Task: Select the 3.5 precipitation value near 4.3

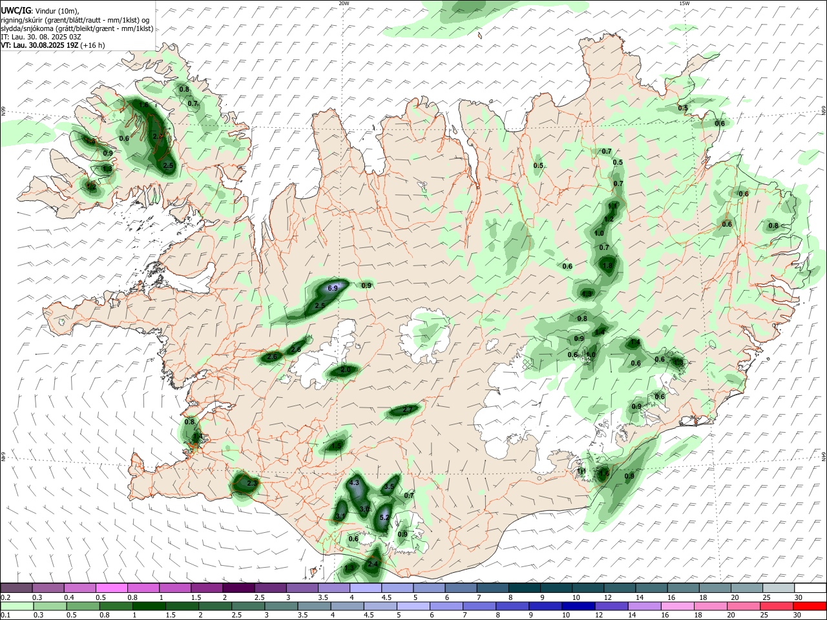Action: pos(389,487)
